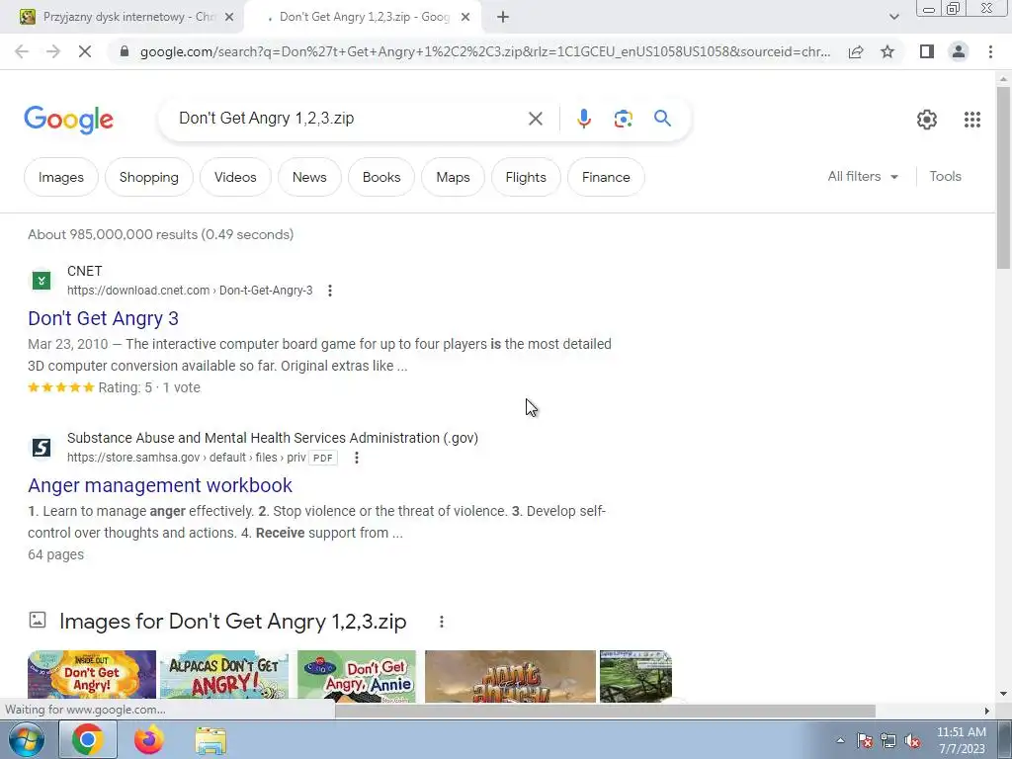
Task: Open Chrome's three-dot menu
Action: 990,51
